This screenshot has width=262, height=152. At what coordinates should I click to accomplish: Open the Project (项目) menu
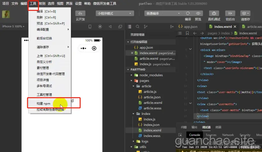click(6, 3)
